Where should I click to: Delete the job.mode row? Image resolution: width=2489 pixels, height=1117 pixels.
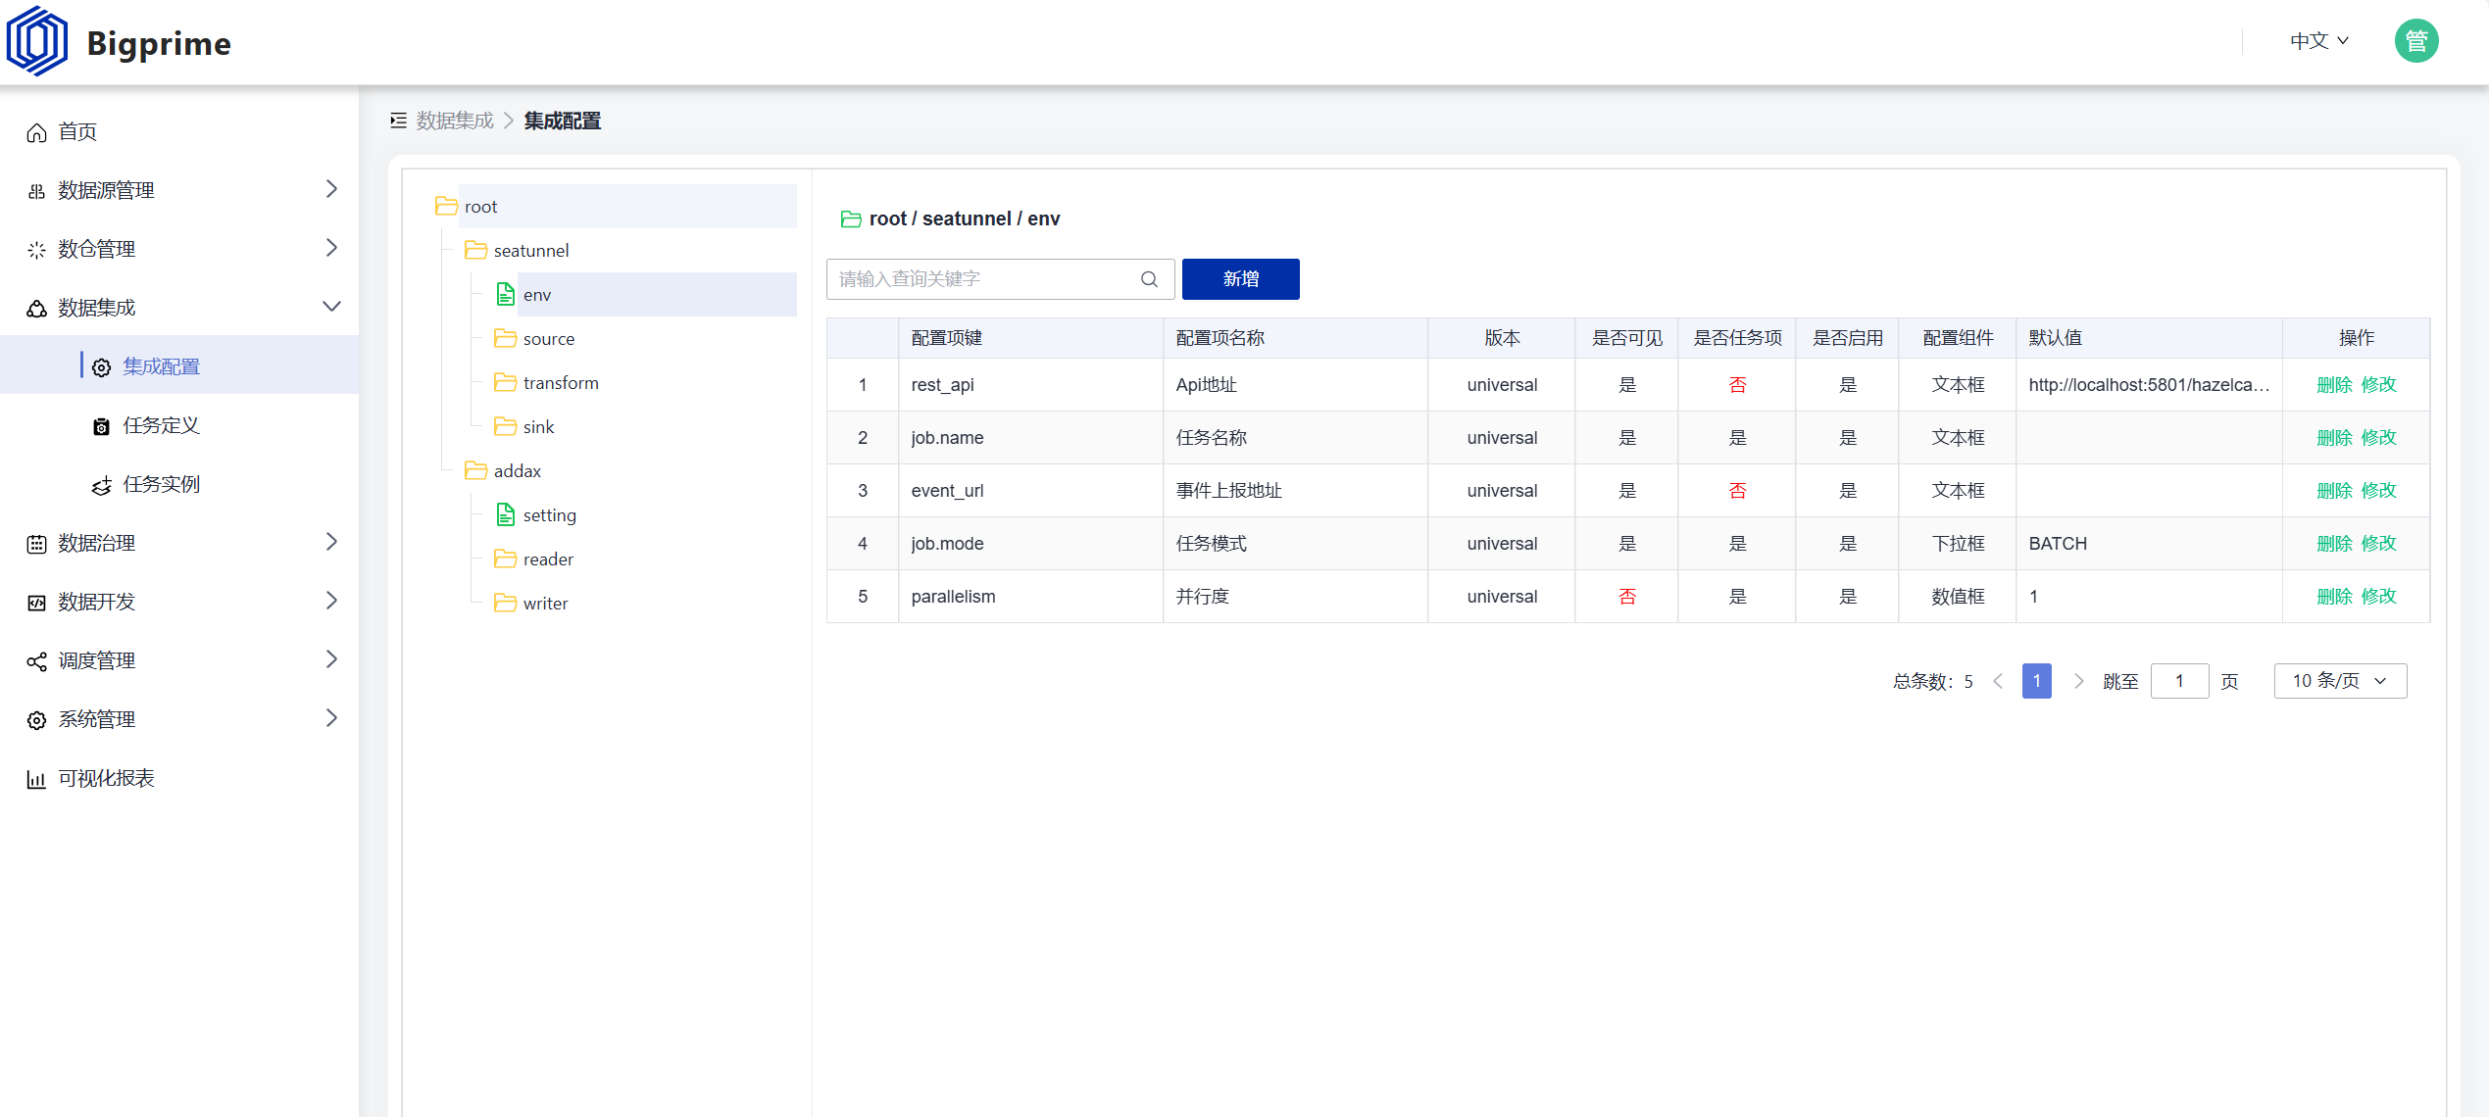click(x=2334, y=544)
